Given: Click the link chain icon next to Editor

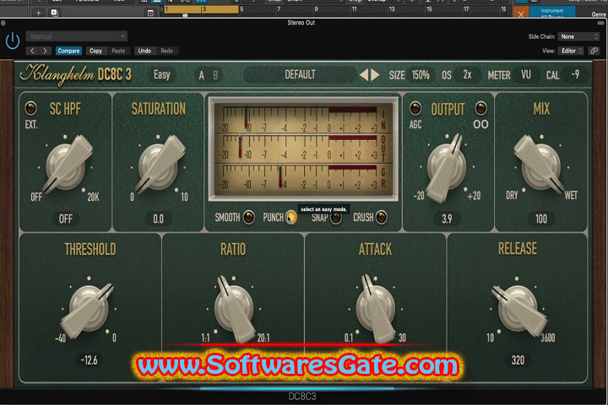Looking at the screenshot, I should pos(594,51).
